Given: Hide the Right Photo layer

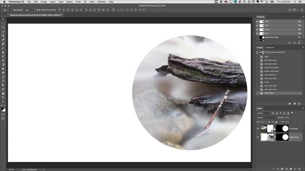Looking at the screenshot, I should point(258,137).
